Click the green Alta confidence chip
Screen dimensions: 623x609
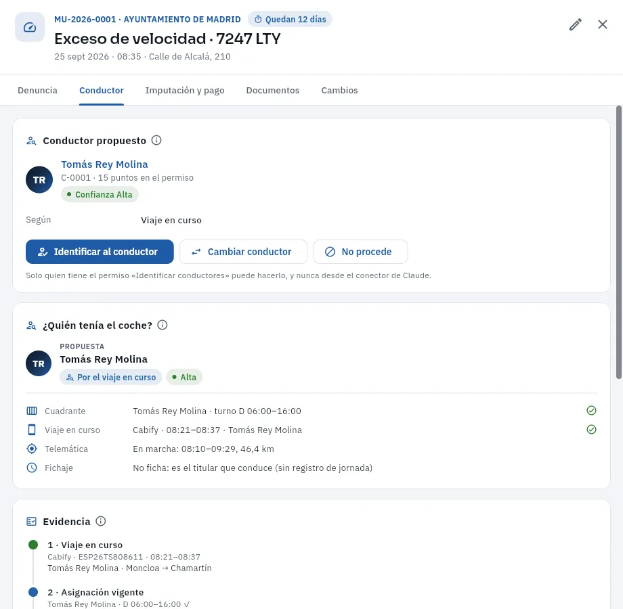coord(184,377)
